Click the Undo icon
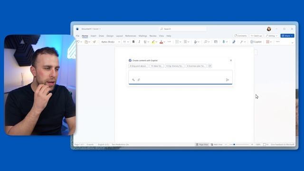This screenshot has width=304, height=171. tap(78, 42)
